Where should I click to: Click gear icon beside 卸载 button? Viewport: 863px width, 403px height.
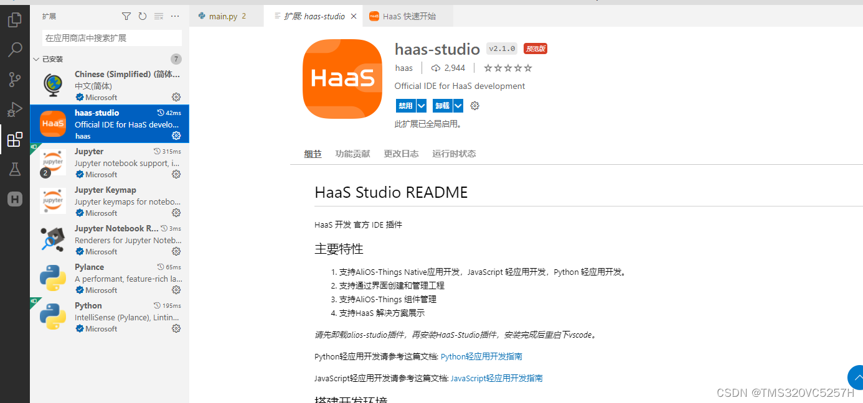475,106
